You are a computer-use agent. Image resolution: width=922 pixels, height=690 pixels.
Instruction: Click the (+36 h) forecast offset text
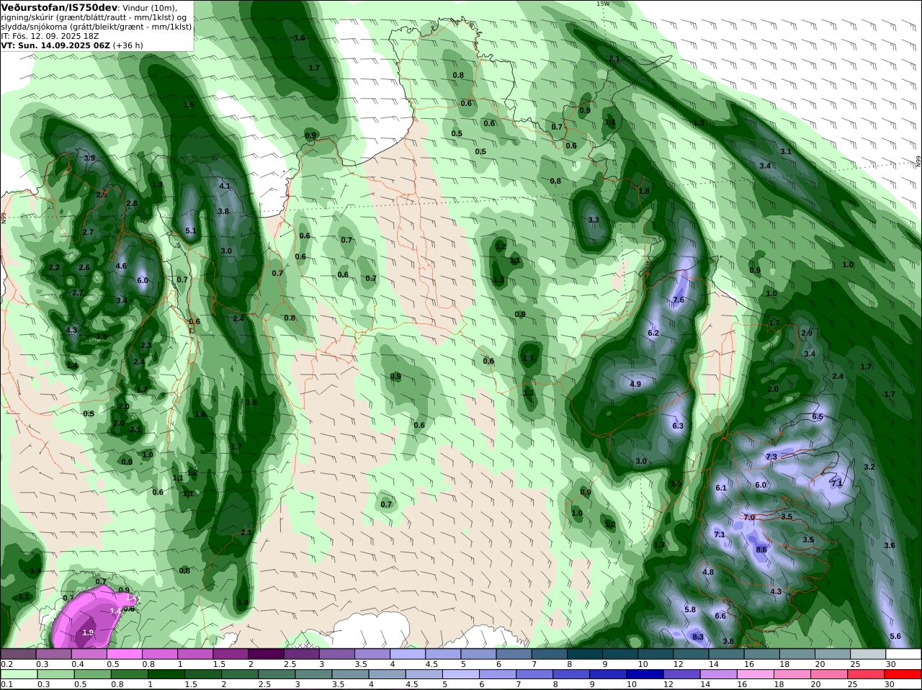128,45
